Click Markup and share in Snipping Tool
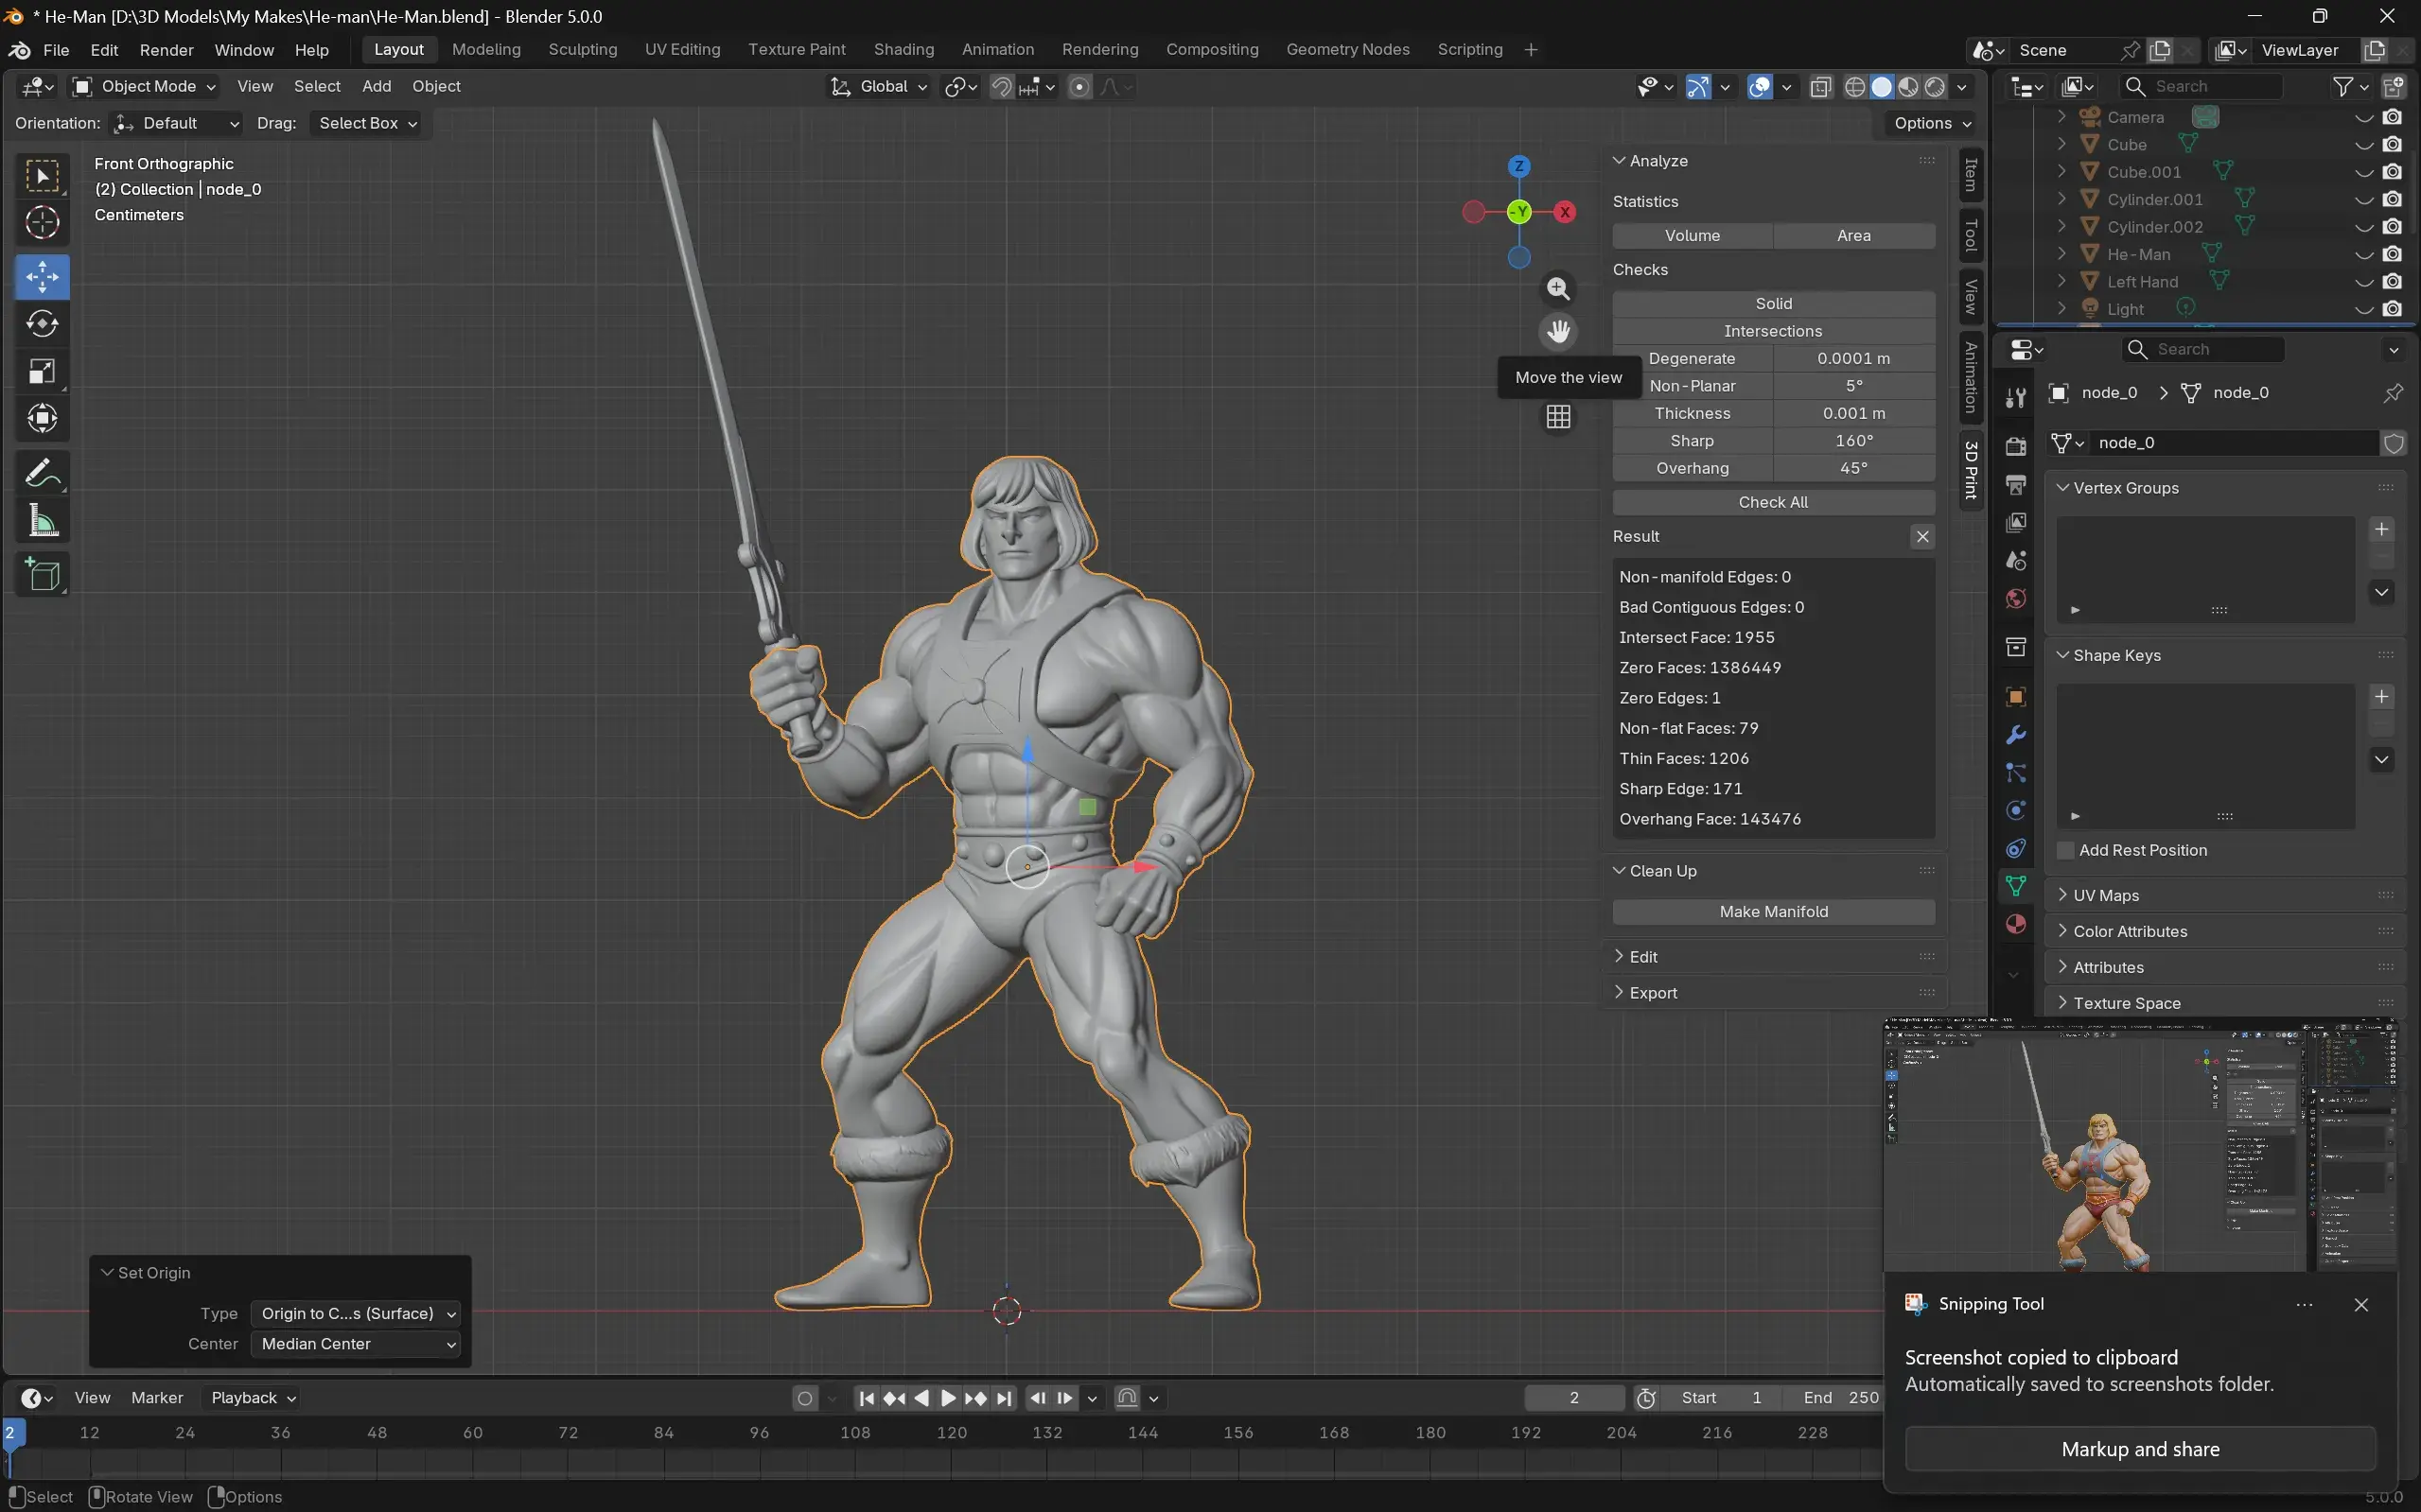 coord(2140,1449)
